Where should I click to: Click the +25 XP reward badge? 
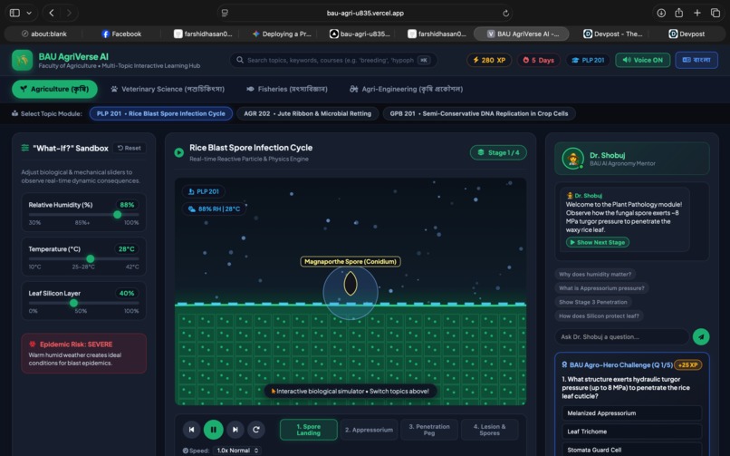click(688, 365)
